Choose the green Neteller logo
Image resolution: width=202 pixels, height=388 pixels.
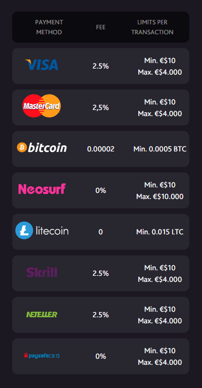click(x=42, y=314)
